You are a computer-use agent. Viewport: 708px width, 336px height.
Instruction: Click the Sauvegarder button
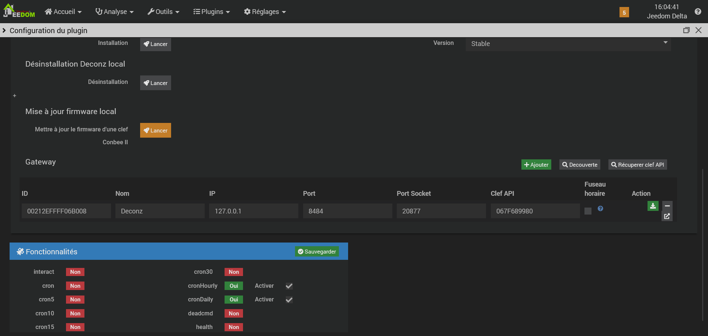coord(317,251)
